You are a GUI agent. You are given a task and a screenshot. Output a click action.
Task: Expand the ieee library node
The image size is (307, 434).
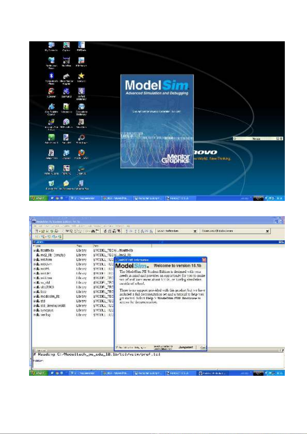point(35,292)
